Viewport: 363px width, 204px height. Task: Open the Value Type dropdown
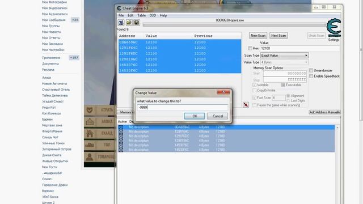coord(284,62)
